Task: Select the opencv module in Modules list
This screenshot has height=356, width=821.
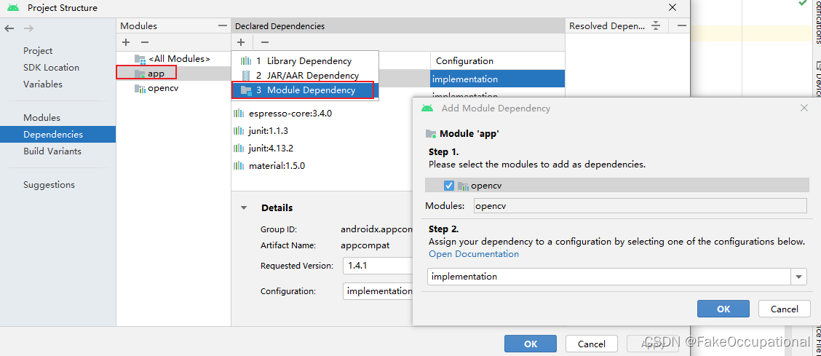Action: tap(173, 89)
